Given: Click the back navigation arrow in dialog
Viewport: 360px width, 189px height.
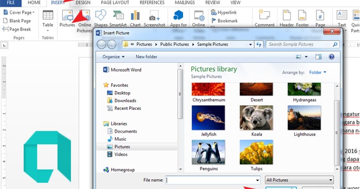Looking at the screenshot, I should 101,45.
